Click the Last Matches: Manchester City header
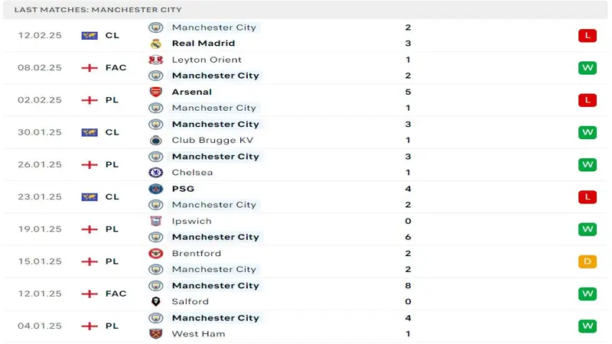The image size is (612, 344). click(x=98, y=9)
